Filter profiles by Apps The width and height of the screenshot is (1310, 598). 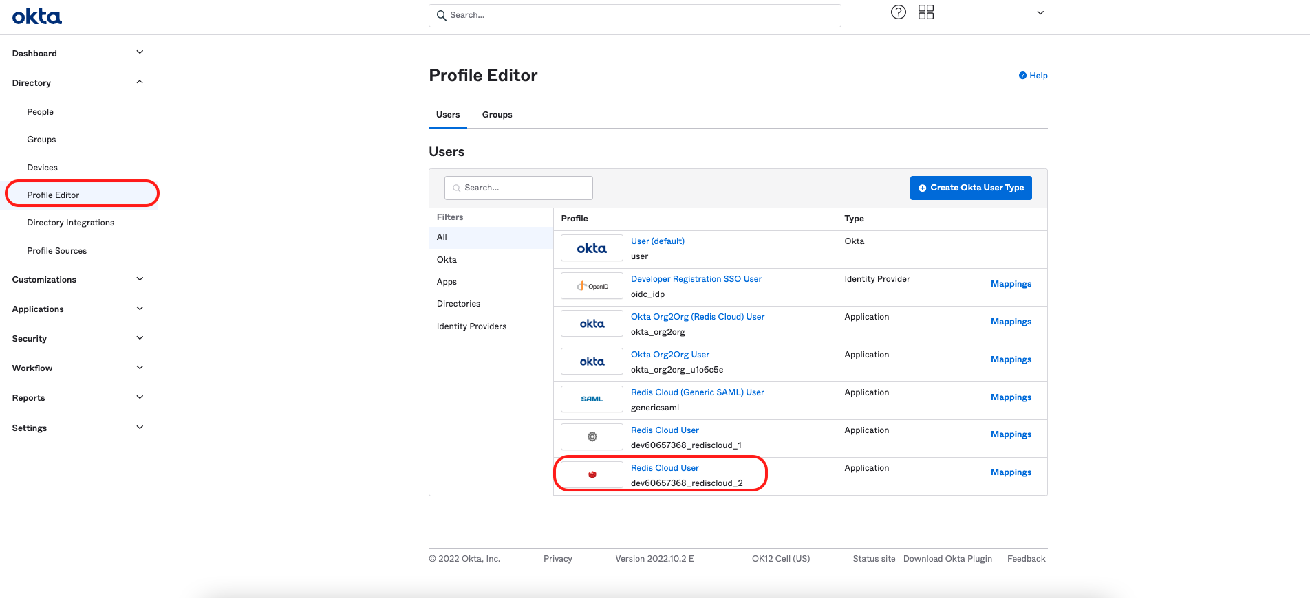point(447,282)
